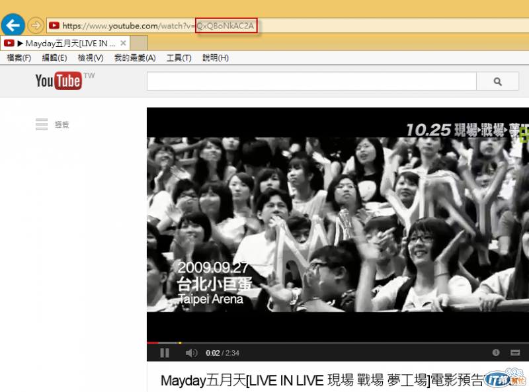Click the YouTube favicon in the address bar
The height and width of the screenshot is (392, 529).
pos(54,26)
